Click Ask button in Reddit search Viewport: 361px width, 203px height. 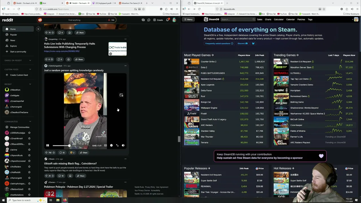111,20
